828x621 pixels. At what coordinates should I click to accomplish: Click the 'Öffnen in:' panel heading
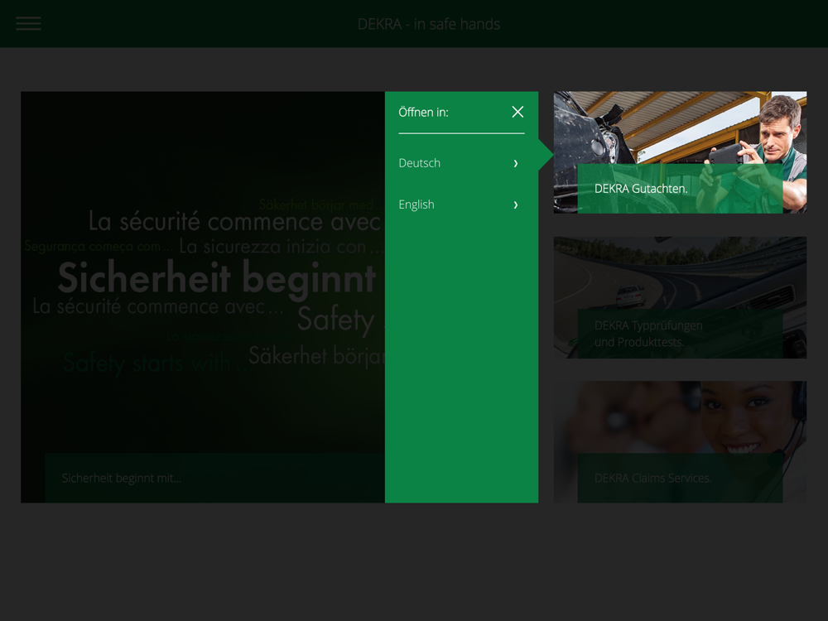click(x=423, y=112)
